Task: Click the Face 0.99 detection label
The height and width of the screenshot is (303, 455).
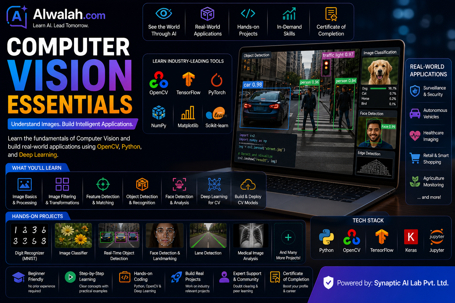Action: 388,126
